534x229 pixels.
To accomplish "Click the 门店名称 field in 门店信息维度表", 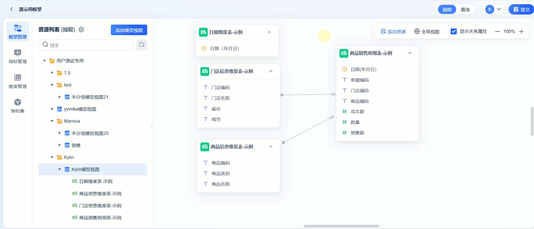I will (x=221, y=98).
